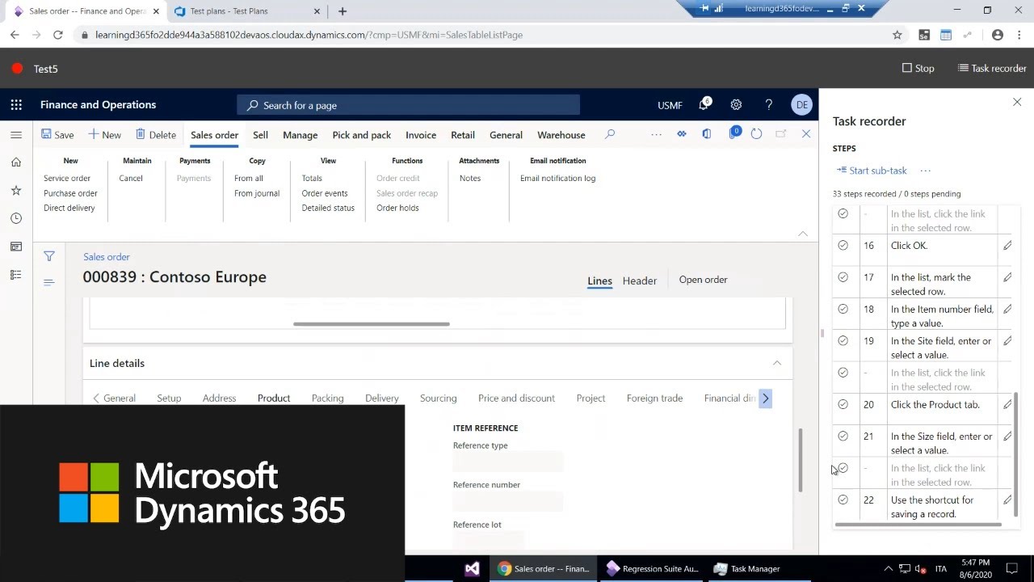Open the settings gear
Viewport: 1034px width, 582px height.
(x=736, y=105)
